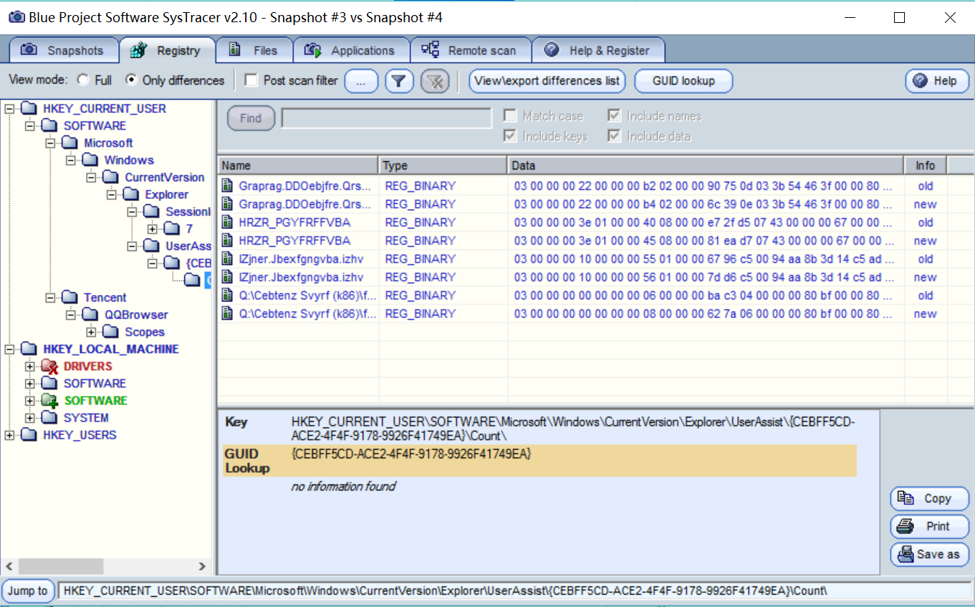
Task: Sort by the Name column header
Action: [298, 165]
